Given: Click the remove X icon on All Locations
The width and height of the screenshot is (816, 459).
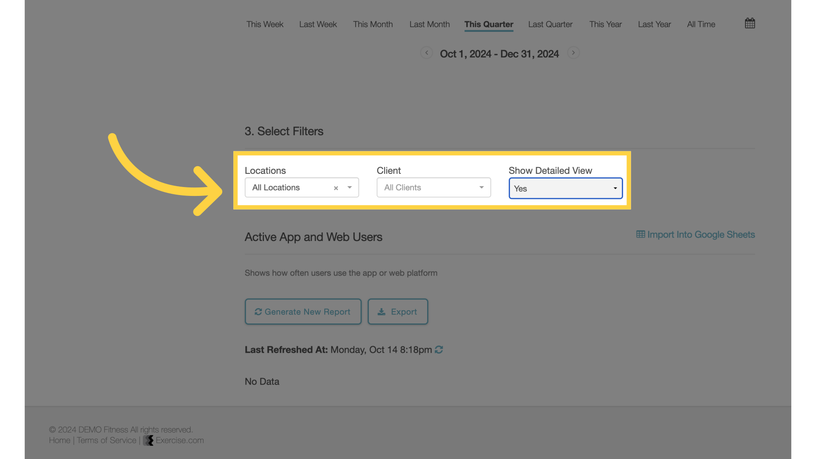Looking at the screenshot, I should [335, 188].
